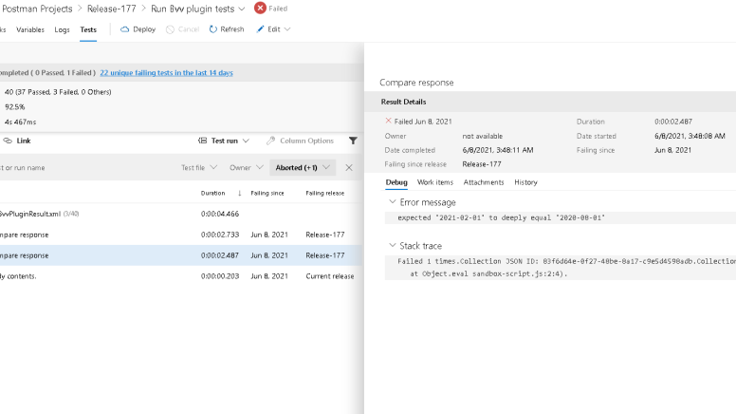Click the Edit pencil icon
736x414 pixels.
[260, 29]
